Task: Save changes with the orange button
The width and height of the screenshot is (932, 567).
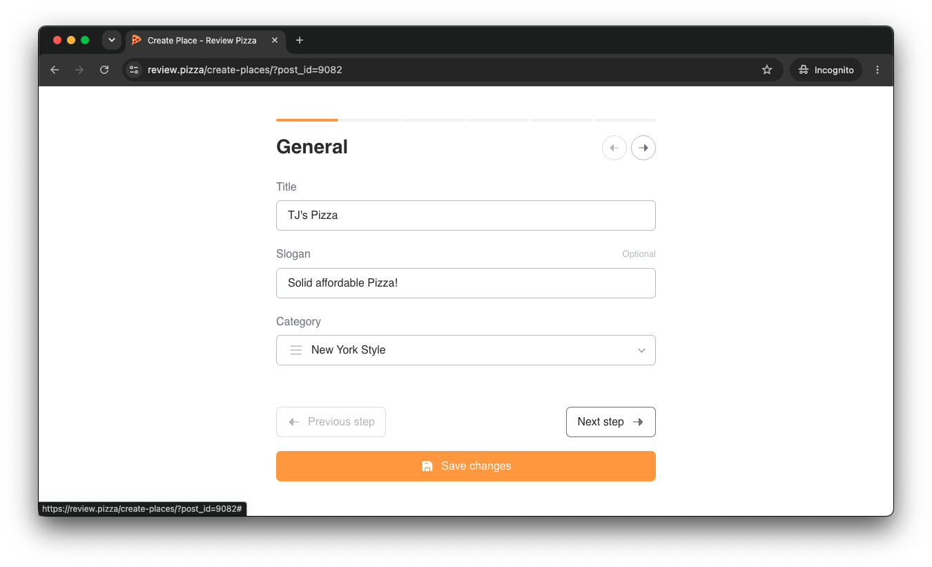Action: pos(466,466)
